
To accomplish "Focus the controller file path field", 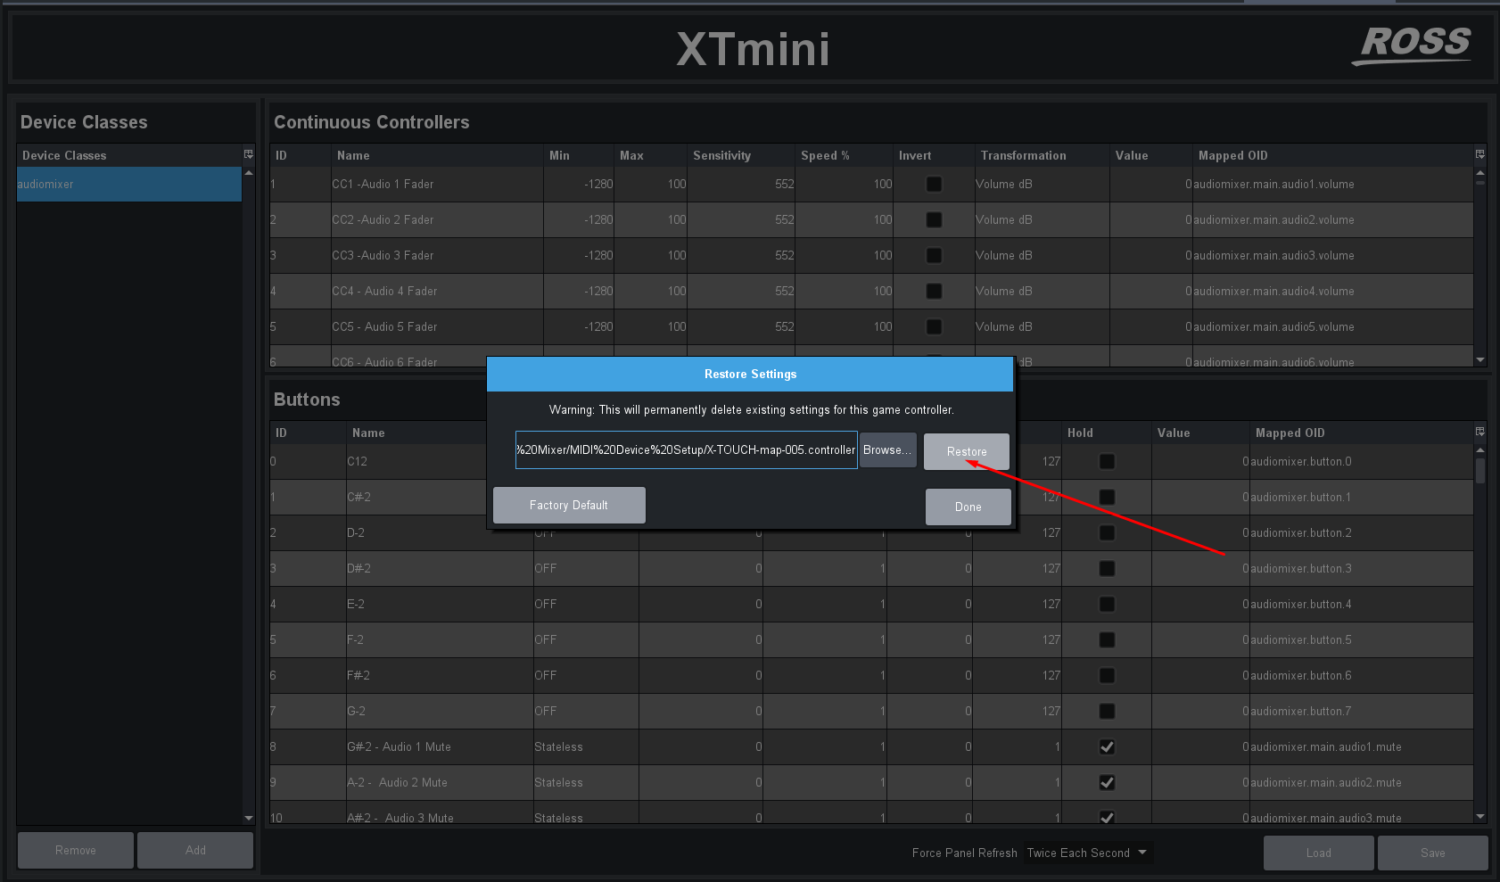I will 687,450.
